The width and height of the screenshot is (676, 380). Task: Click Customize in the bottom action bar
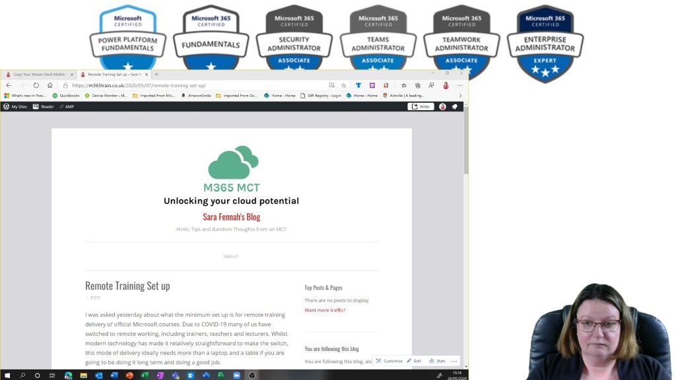click(x=389, y=361)
